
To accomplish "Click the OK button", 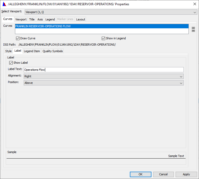I will click(140, 174).
